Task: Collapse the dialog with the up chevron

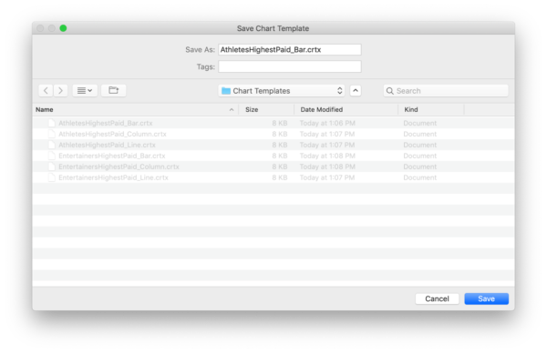Action: [x=356, y=90]
